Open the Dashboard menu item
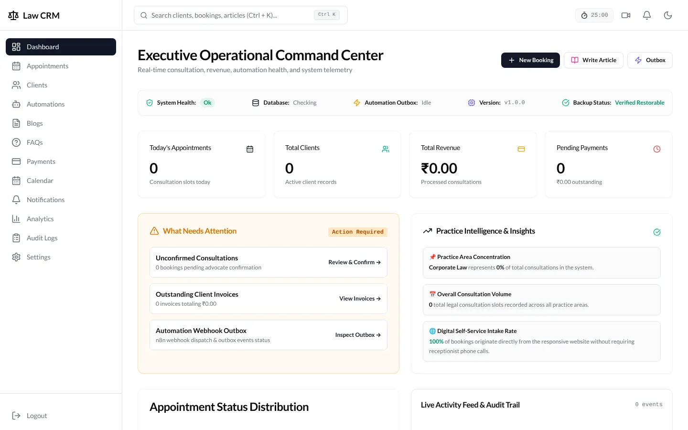Viewport: 688px width, 430px height. coord(61,47)
